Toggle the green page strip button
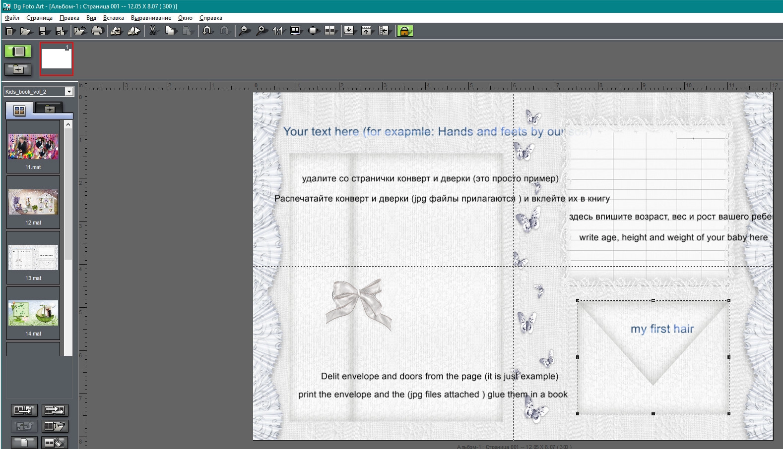The width and height of the screenshot is (783, 449). (x=18, y=52)
